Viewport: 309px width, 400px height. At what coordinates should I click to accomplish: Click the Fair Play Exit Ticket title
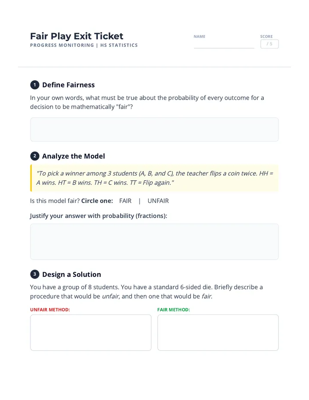[x=77, y=36]
